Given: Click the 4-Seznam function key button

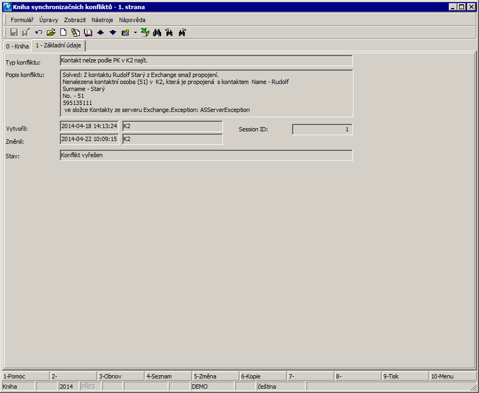Looking at the screenshot, I should tap(169, 376).
